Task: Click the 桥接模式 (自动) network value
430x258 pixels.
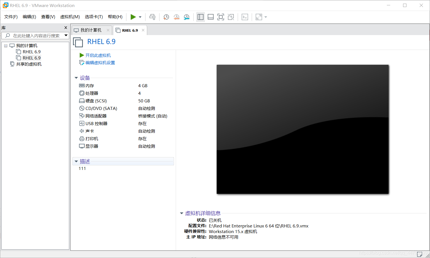Action: pyautogui.click(x=153, y=116)
